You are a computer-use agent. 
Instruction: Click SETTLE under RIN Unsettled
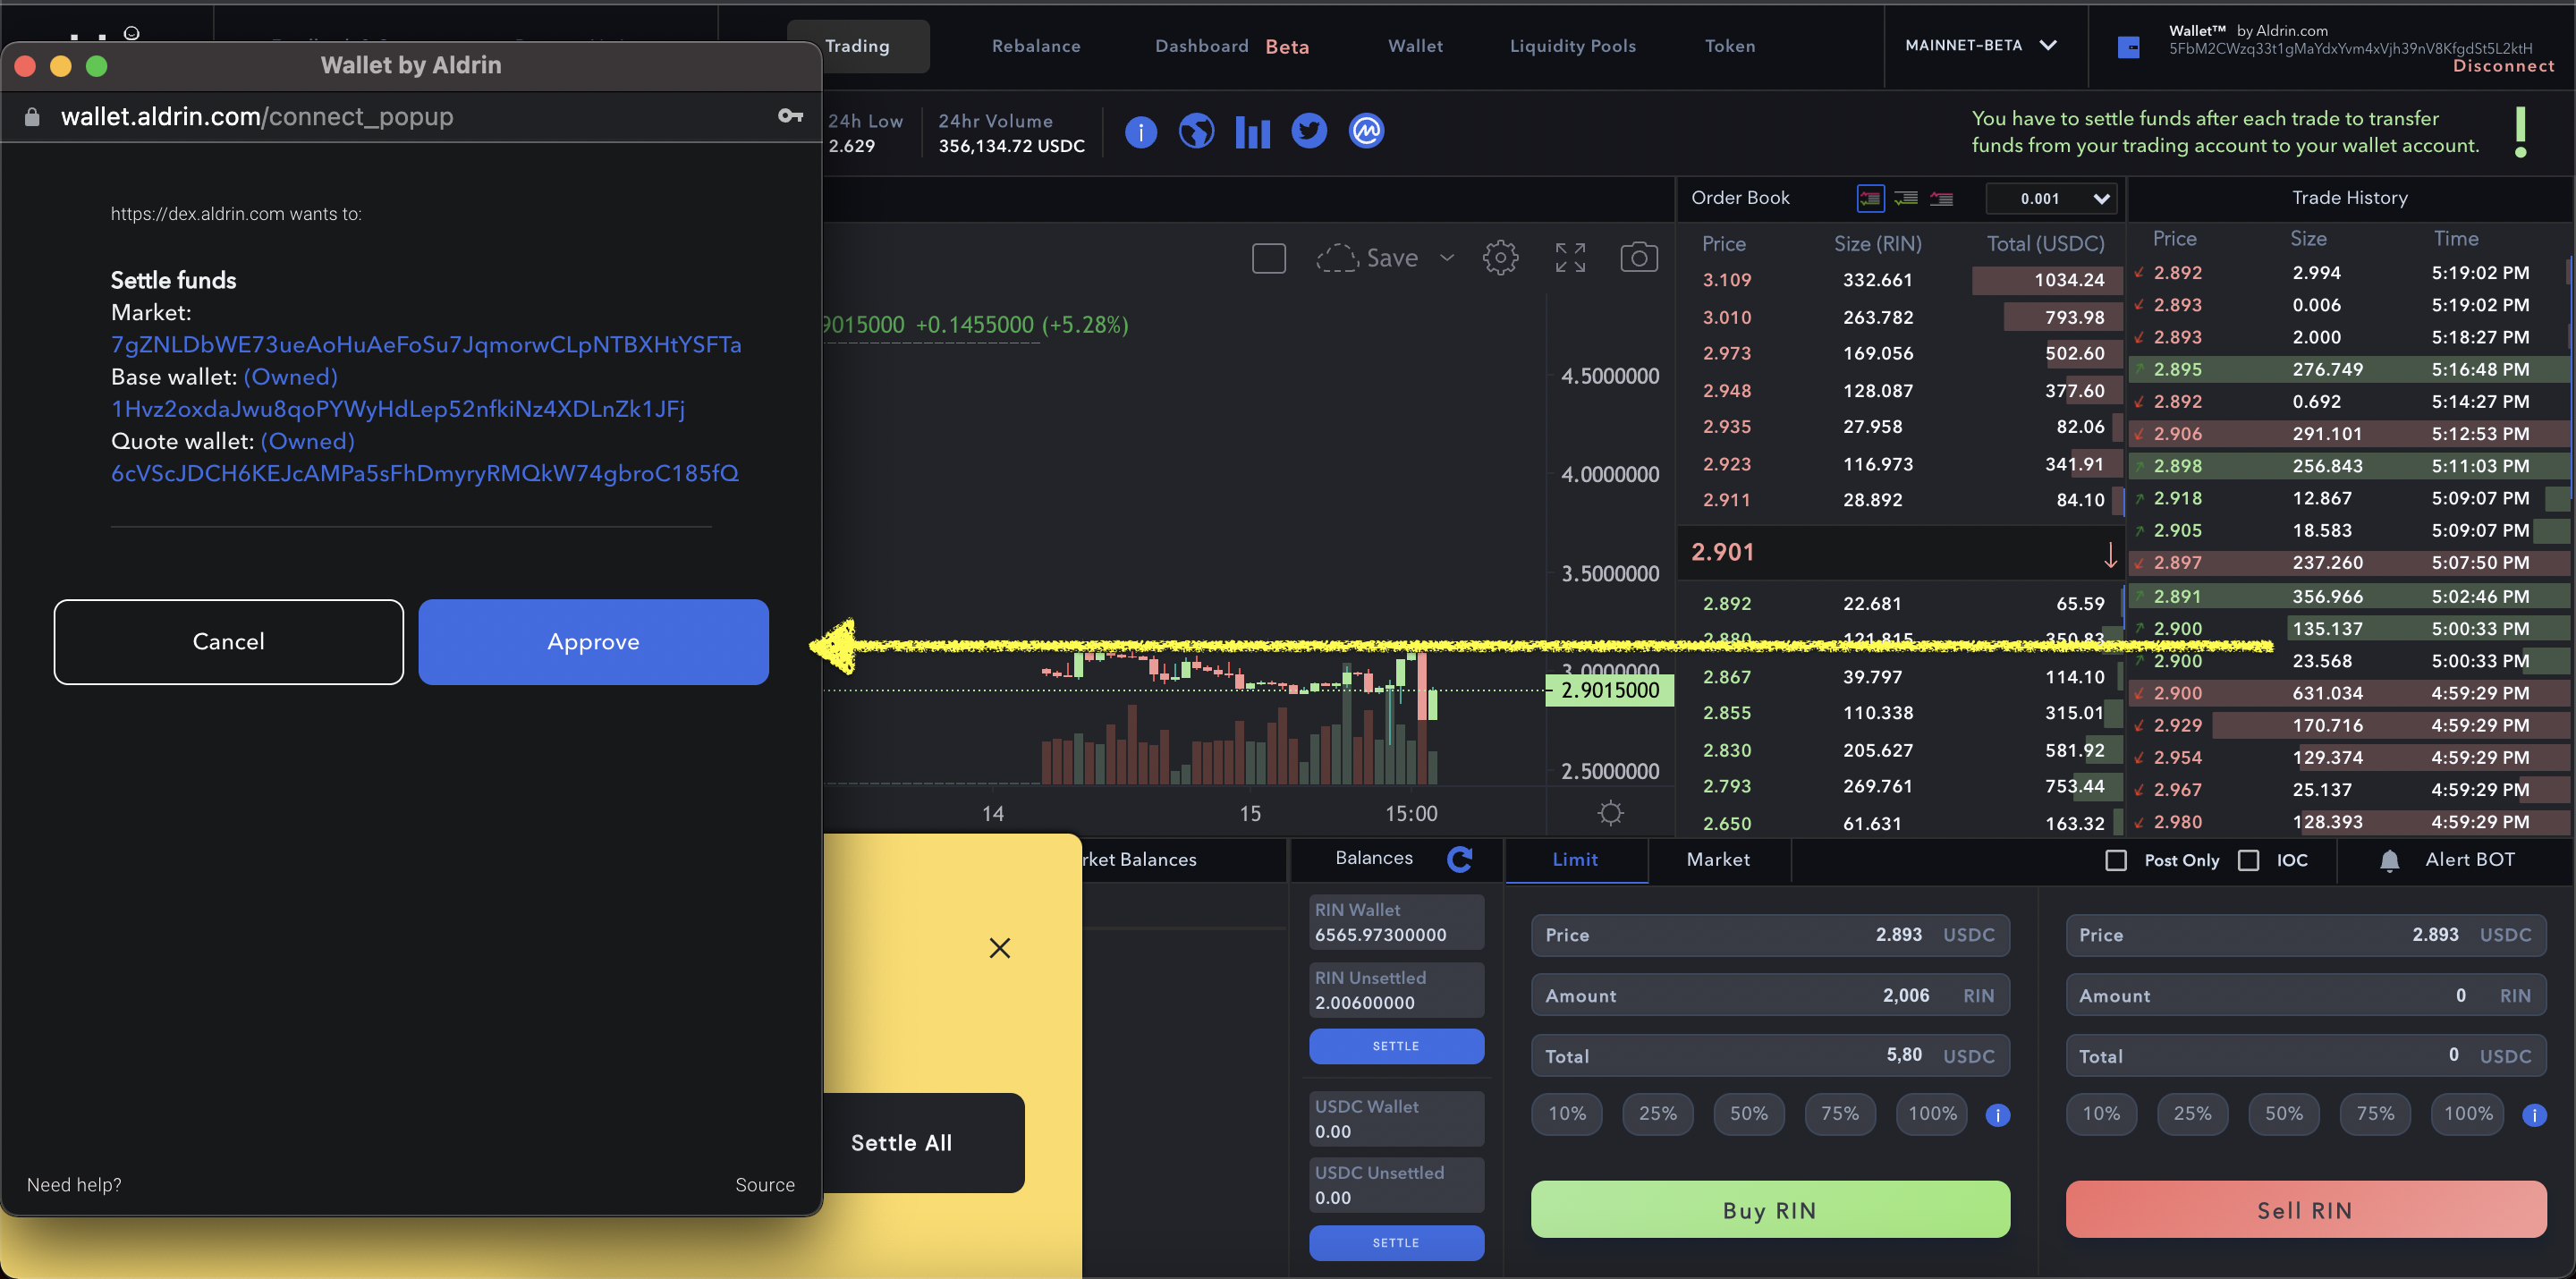coord(1396,1046)
